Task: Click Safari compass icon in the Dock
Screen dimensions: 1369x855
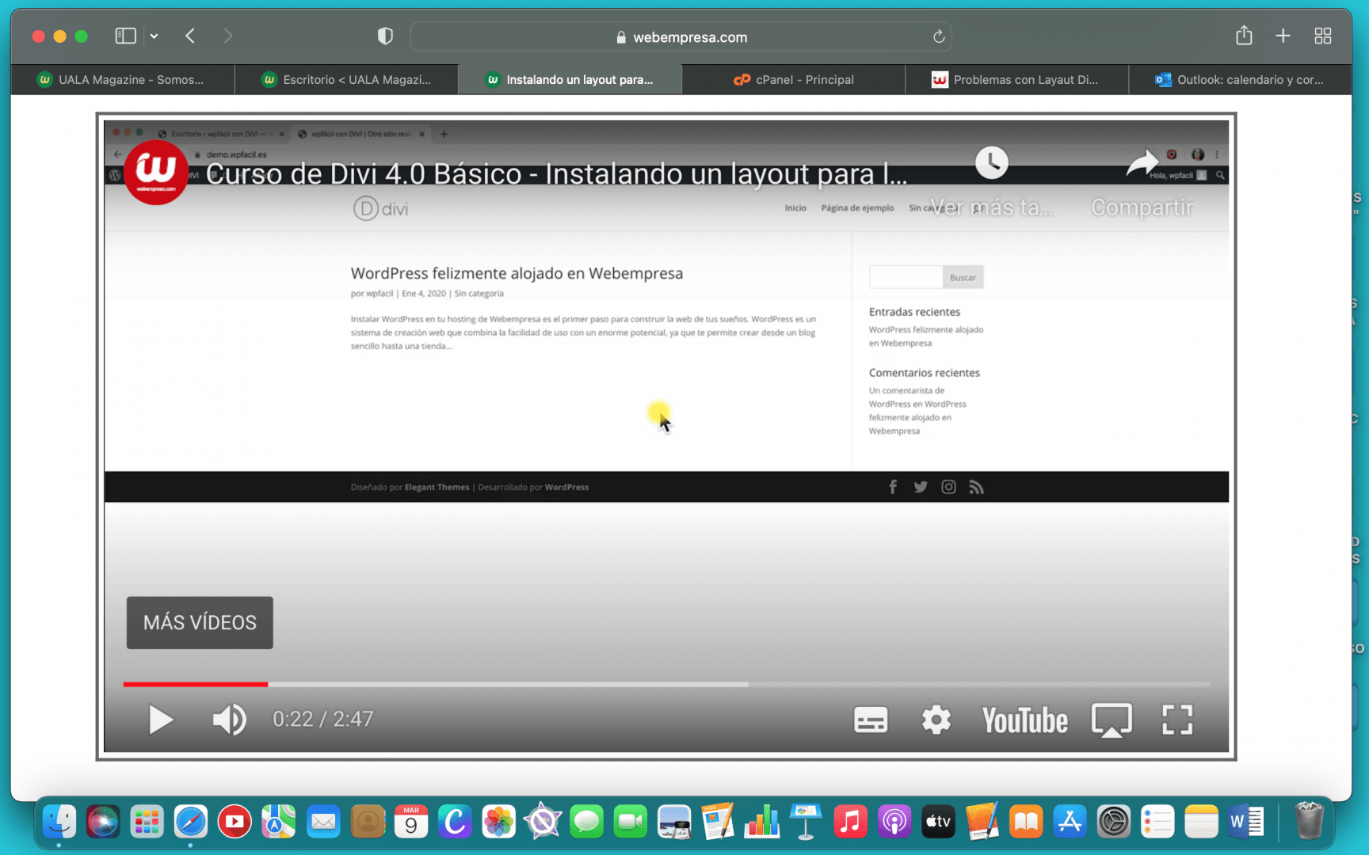Action: coord(191,822)
